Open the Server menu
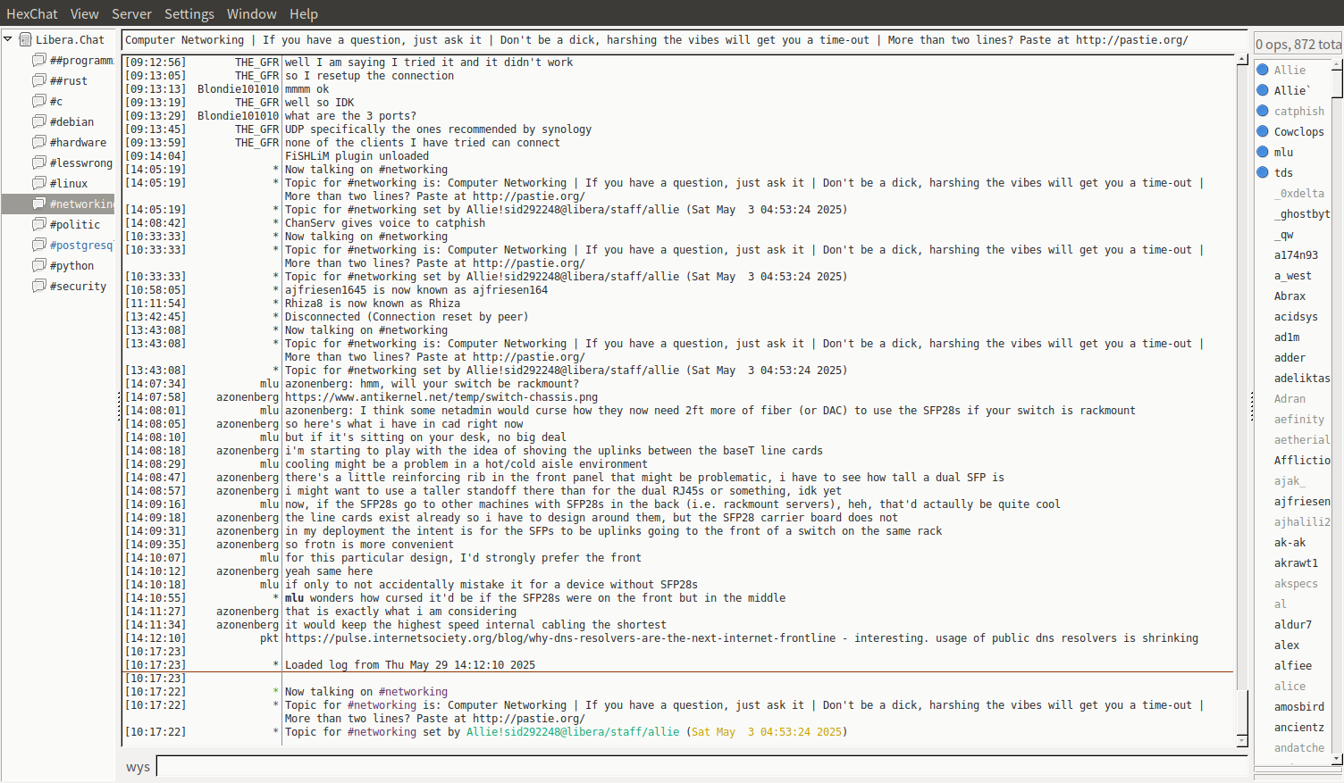 tap(131, 13)
